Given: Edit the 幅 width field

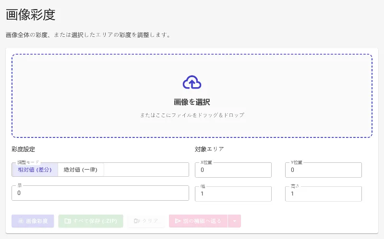Looking at the screenshot, I should click(x=233, y=194).
